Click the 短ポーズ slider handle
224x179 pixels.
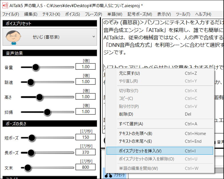[32, 138]
